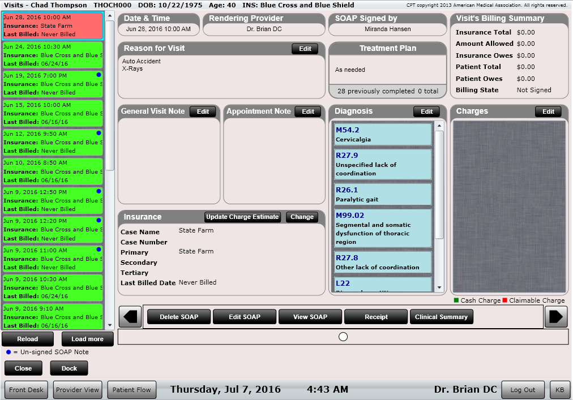This screenshot has height=400, width=573.
Task: Select M54.2 Cervicalgia diagnosis
Action: [383, 135]
